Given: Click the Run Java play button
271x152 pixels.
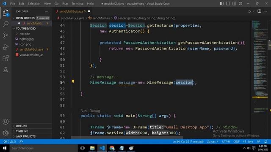Looking at the screenshot, I should [x=249, y=11].
